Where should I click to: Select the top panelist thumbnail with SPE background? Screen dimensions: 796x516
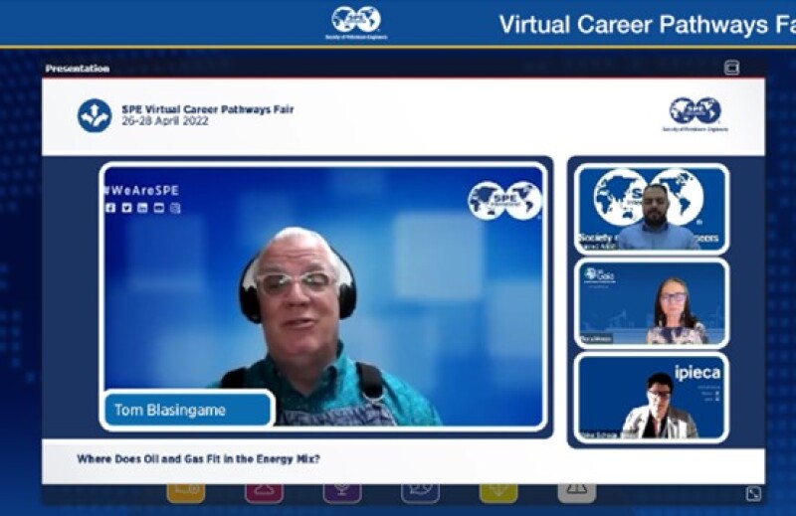point(652,209)
